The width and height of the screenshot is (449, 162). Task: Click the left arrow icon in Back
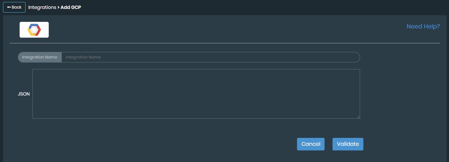tap(9, 7)
